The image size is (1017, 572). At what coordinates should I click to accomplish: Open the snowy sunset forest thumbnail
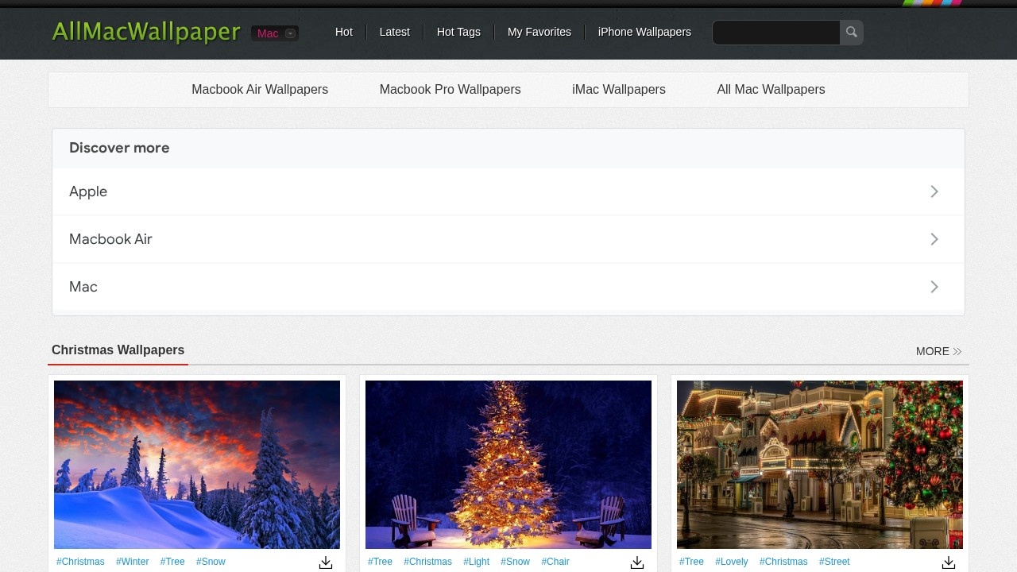point(197,464)
